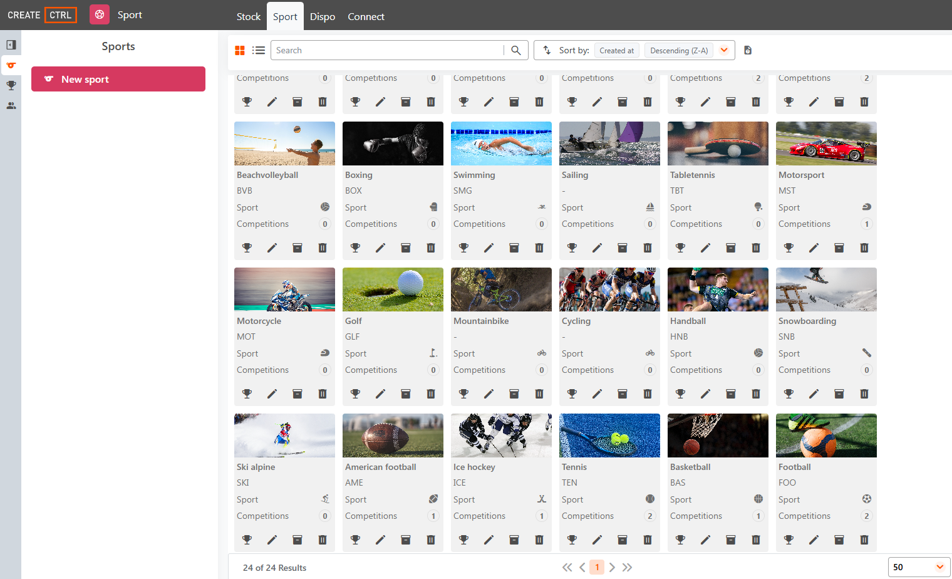This screenshot has height=579, width=952.
Task: Click the search magnifier icon
Action: [x=516, y=50]
